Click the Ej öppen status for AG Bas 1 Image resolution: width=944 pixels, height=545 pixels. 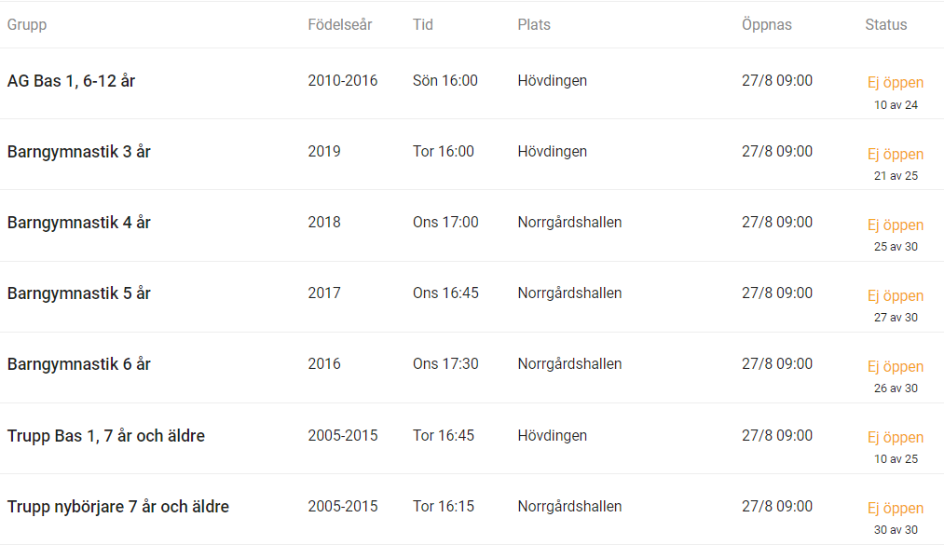(x=896, y=82)
